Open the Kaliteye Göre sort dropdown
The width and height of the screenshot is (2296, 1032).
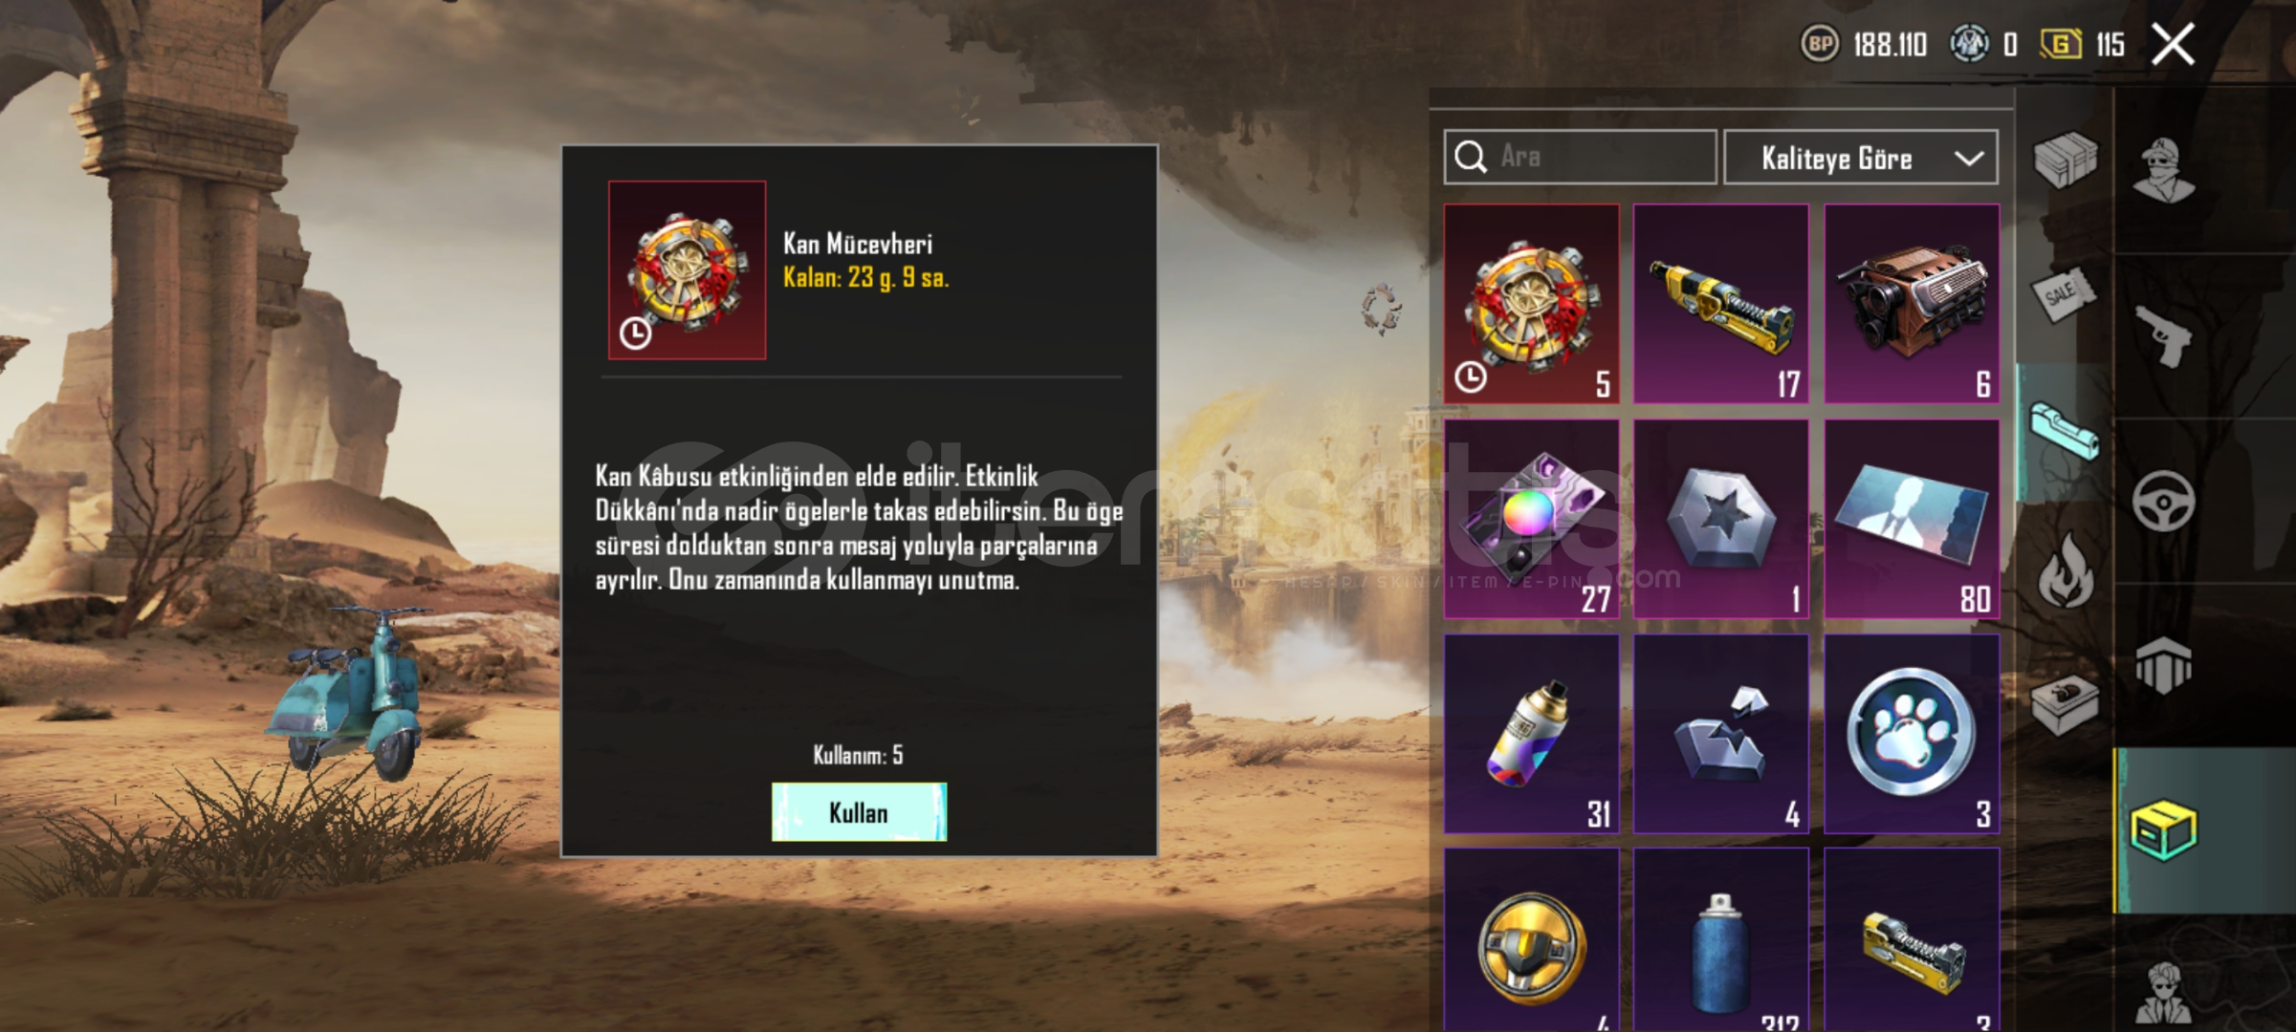(x=1860, y=158)
